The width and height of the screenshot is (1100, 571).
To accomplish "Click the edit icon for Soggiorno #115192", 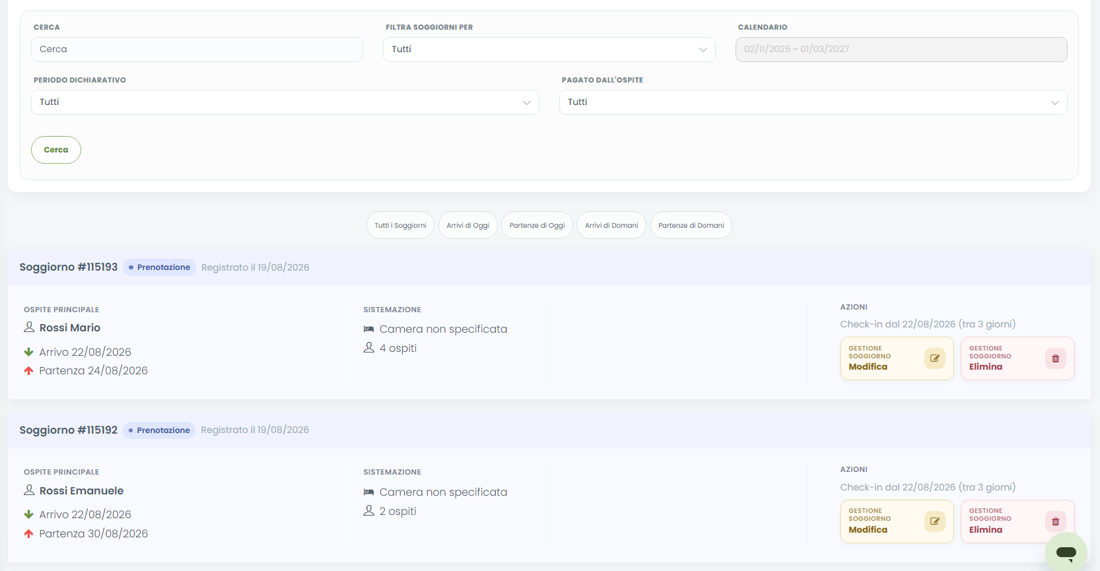I will pyautogui.click(x=934, y=521).
